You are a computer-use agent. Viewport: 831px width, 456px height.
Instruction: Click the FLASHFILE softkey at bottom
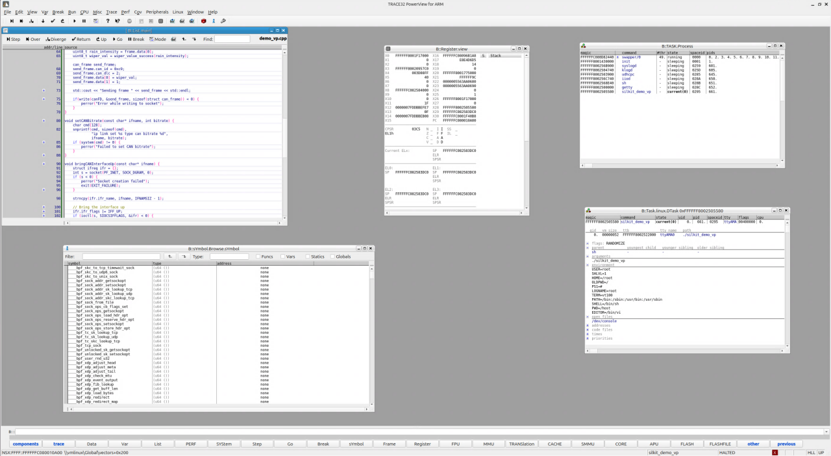720,444
